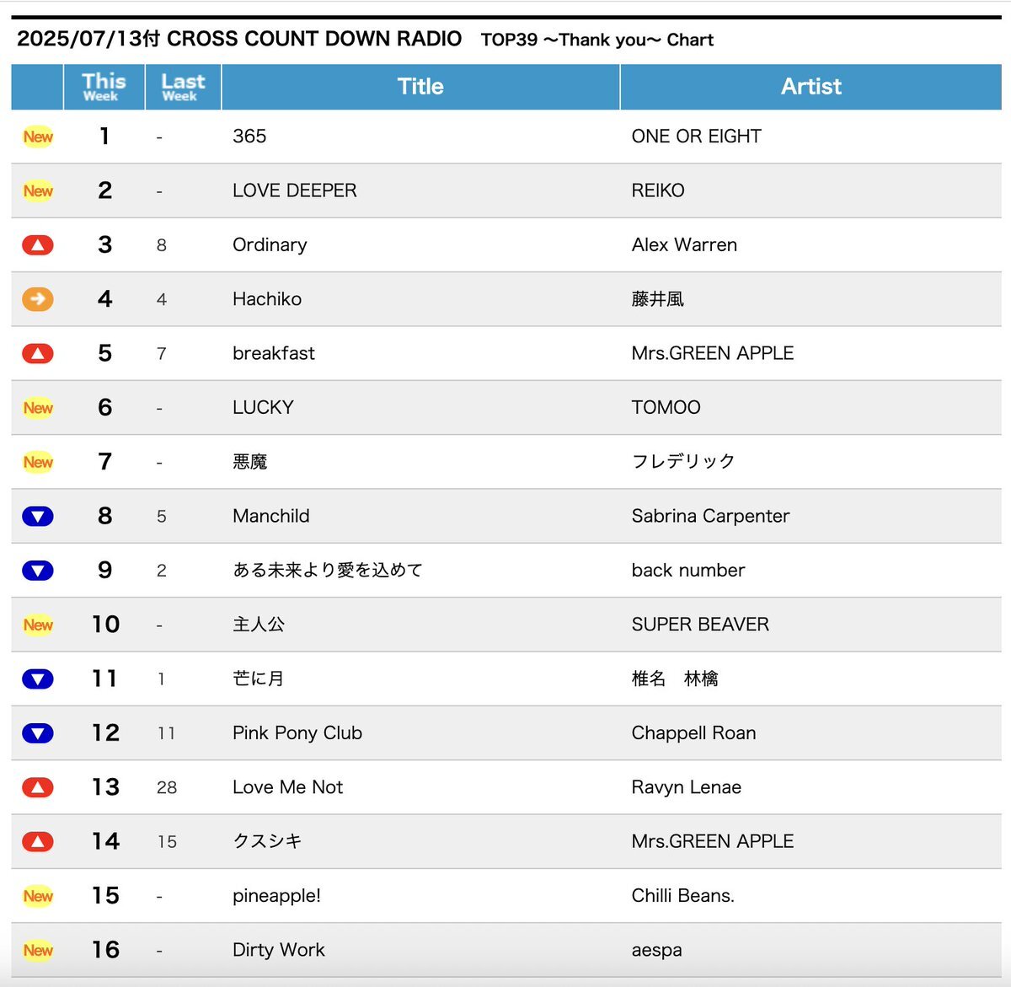Select the title LOVE DEEPER

[x=295, y=190]
